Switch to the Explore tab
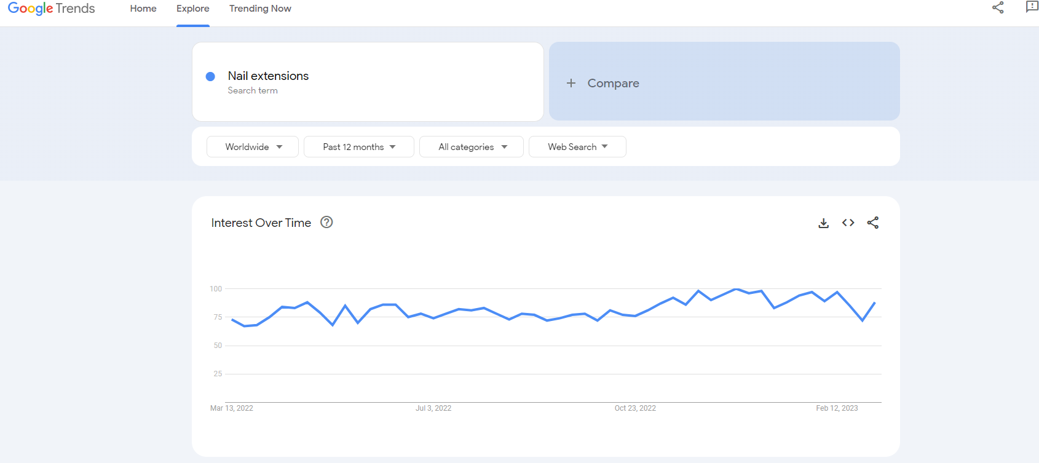The width and height of the screenshot is (1039, 463). [x=193, y=9]
